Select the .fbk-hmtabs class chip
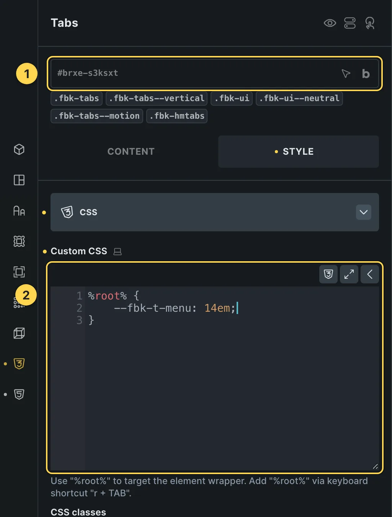The height and width of the screenshot is (517, 392). [177, 116]
